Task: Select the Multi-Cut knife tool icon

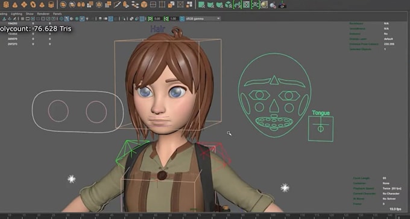Action: (x=117, y=4)
